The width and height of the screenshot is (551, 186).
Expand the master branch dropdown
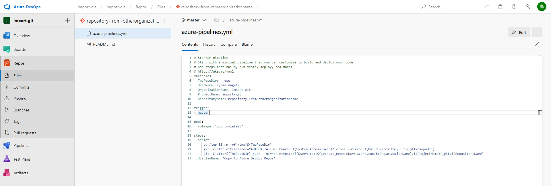click(x=194, y=20)
